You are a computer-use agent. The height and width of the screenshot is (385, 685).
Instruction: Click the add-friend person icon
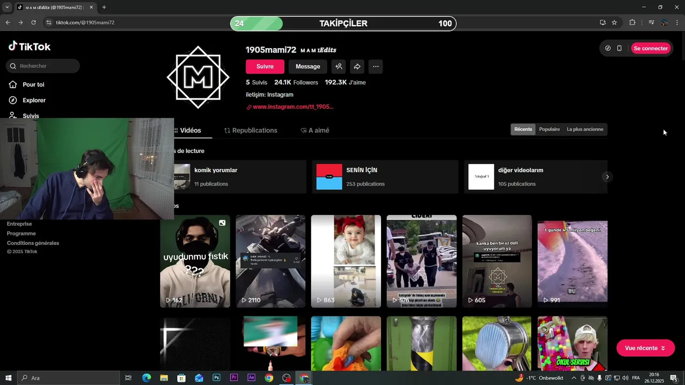pyautogui.click(x=339, y=66)
